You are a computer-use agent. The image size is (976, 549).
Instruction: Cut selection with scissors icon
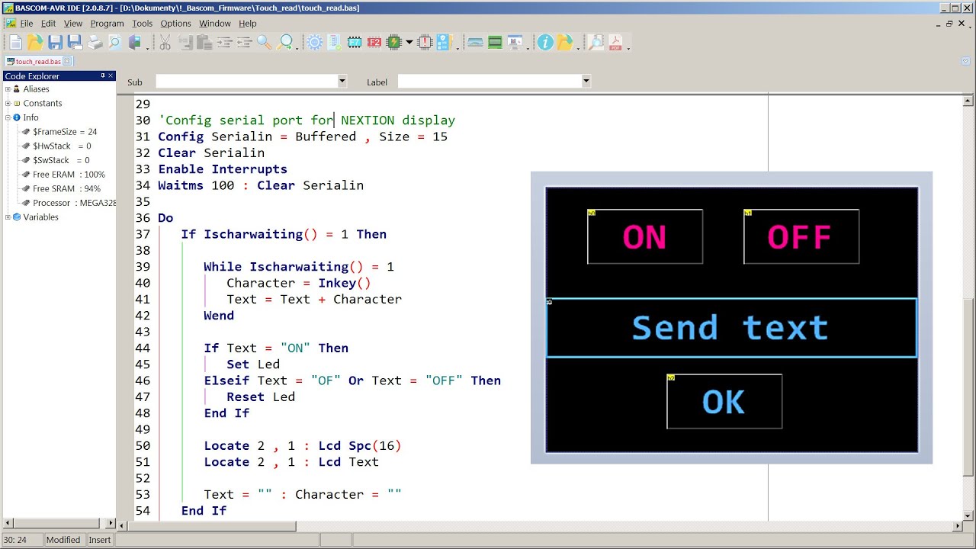[165, 43]
